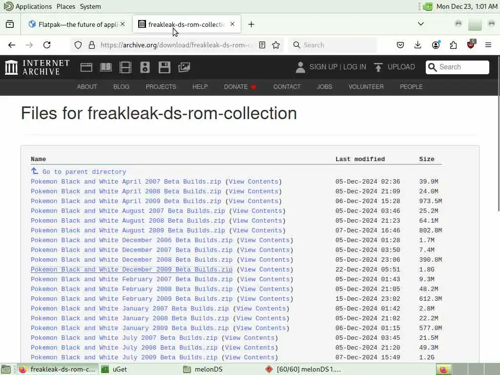The height and width of the screenshot is (375, 500).
Task: Download February 2009 Beta Builds.zip
Action: [x=132, y=299]
